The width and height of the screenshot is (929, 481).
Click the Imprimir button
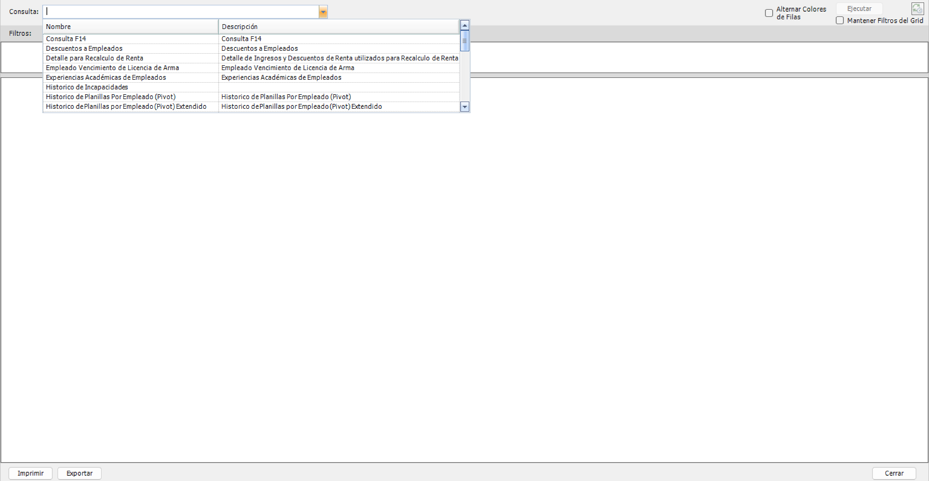pos(30,473)
